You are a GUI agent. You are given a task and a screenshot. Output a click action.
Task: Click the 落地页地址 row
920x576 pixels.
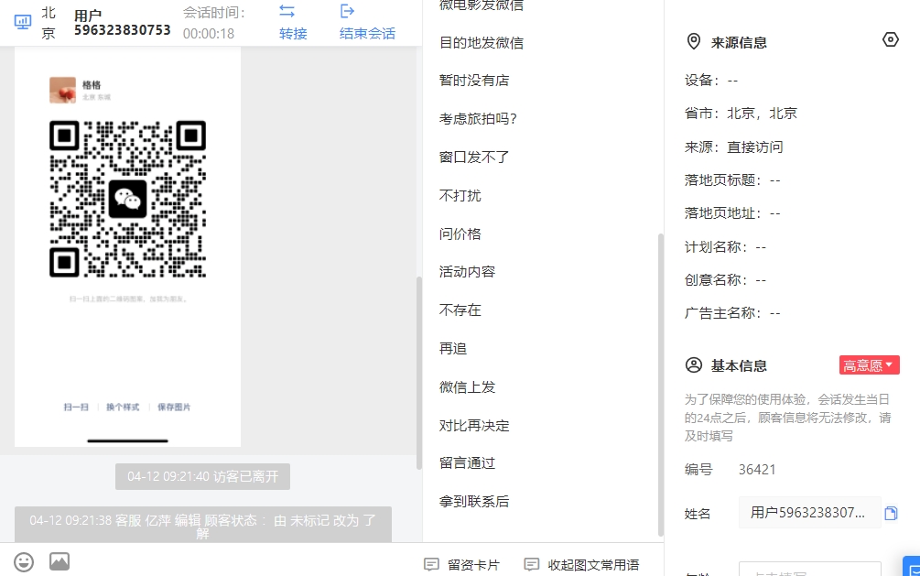[732, 213]
